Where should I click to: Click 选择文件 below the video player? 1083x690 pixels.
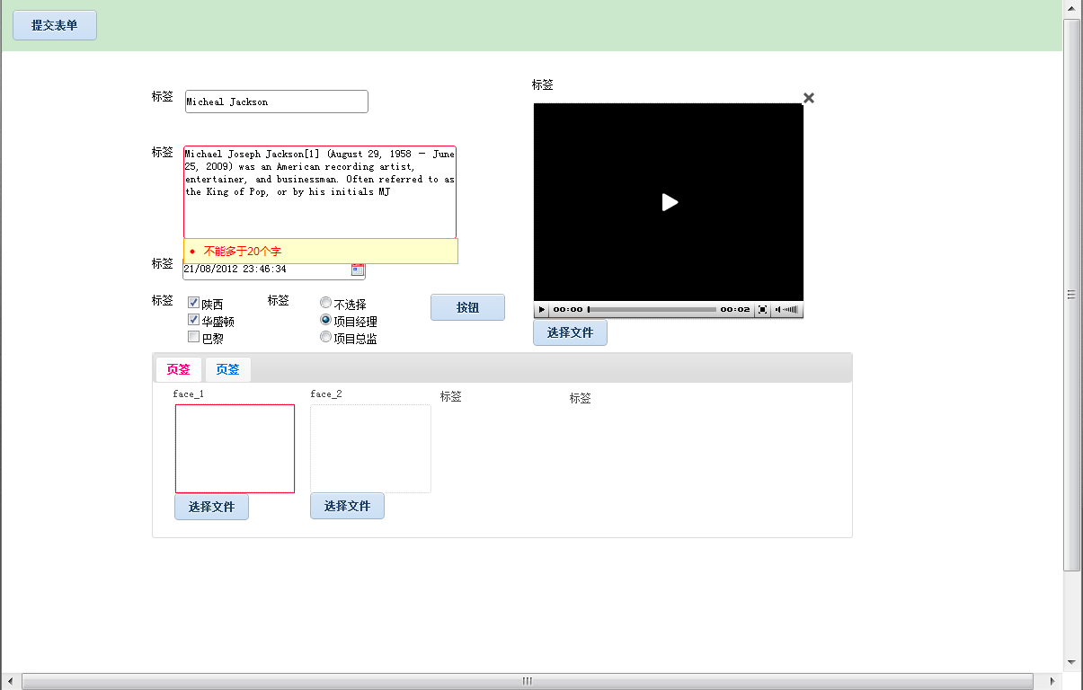570,332
